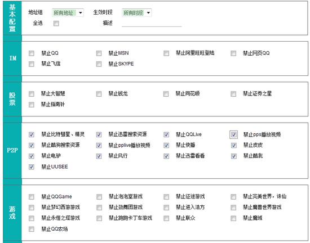Tick 禁止梦幻西游游戏 checkbox

[32, 208]
